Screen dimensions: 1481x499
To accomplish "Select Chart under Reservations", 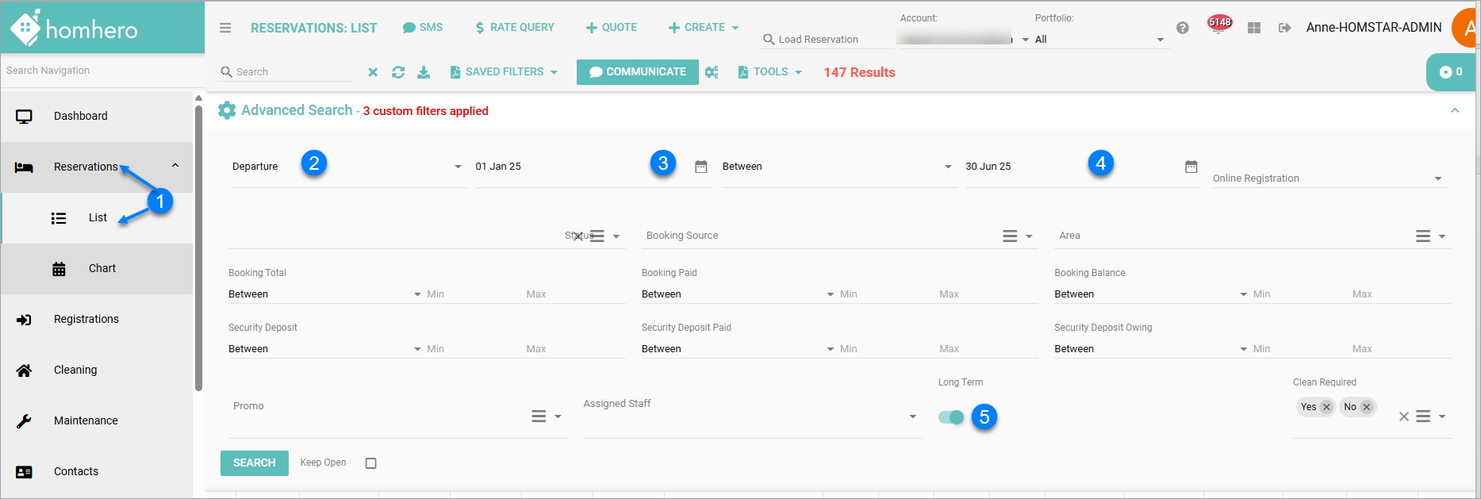I will [102, 268].
